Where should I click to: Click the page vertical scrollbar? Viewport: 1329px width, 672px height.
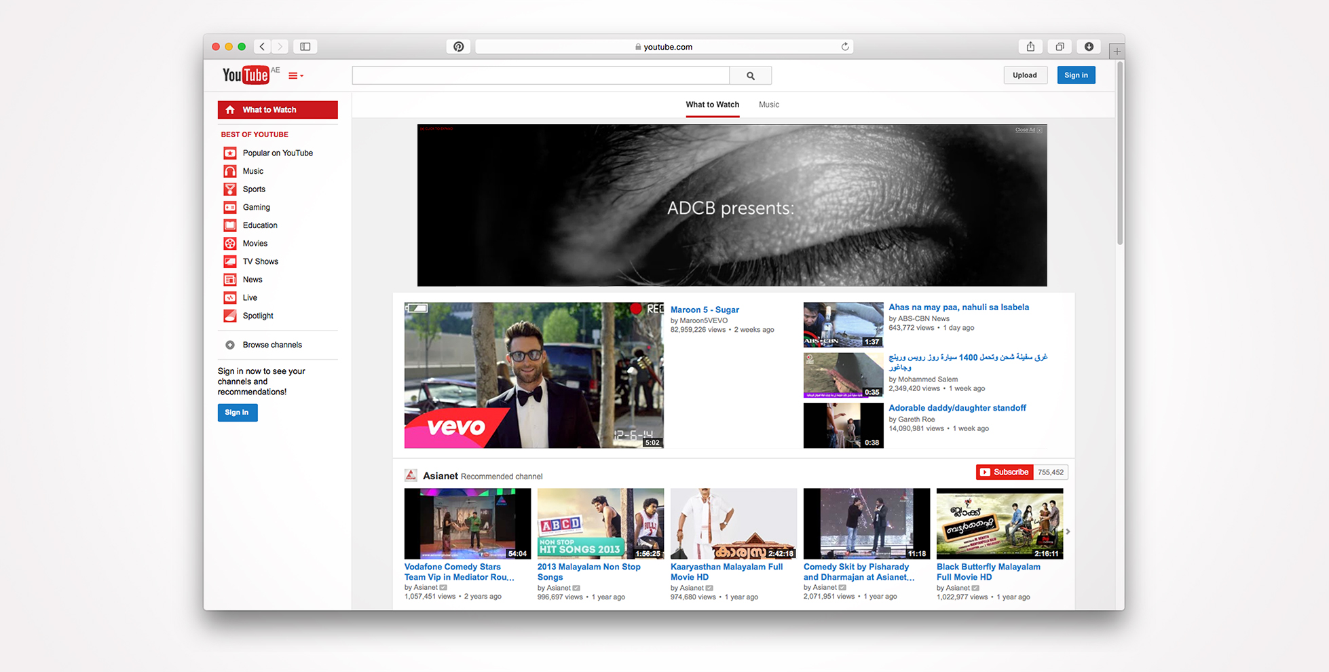pos(1120,153)
